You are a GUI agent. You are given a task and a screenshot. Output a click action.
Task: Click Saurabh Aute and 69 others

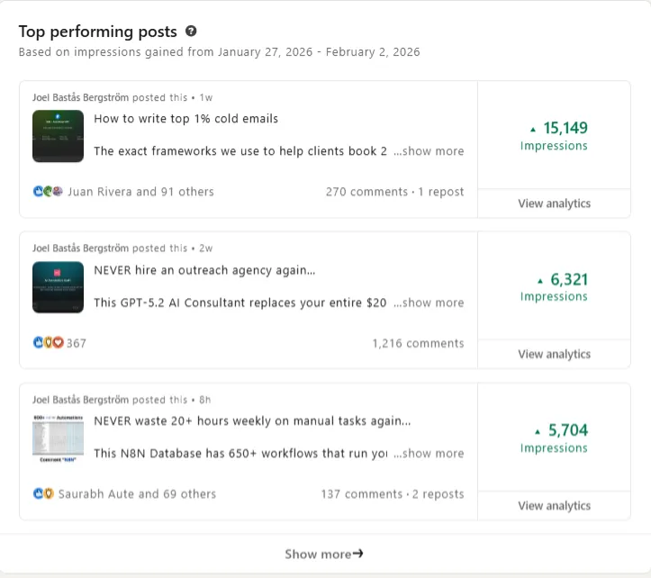point(137,494)
